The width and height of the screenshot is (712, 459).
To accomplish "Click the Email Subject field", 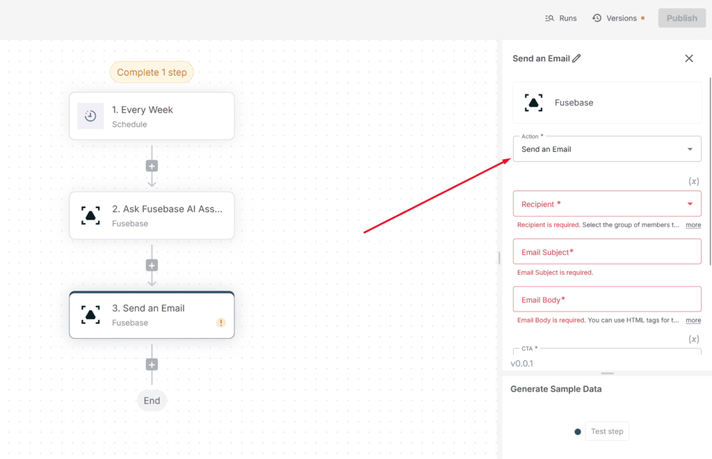I will 607,252.
